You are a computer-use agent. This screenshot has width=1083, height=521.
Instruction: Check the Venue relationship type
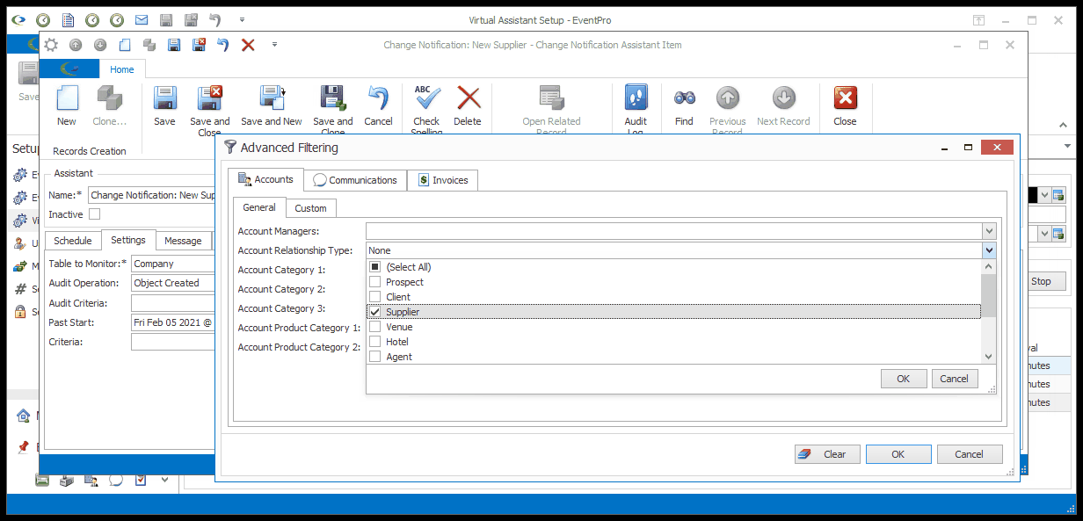tap(375, 327)
